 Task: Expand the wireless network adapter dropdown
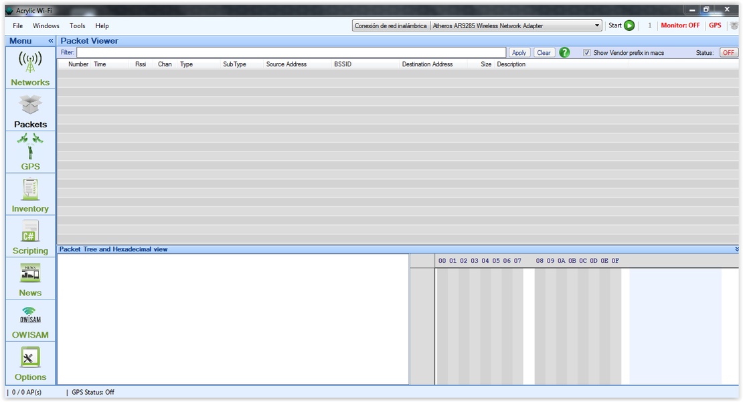(x=598, y=25)
